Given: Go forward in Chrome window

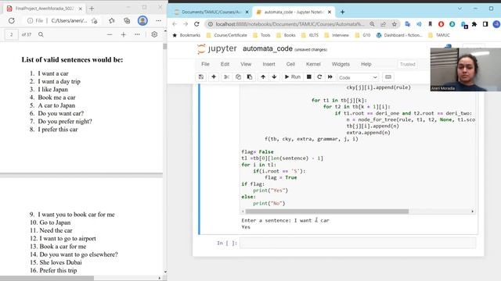Looking at the screenshot, I should 186,24.
